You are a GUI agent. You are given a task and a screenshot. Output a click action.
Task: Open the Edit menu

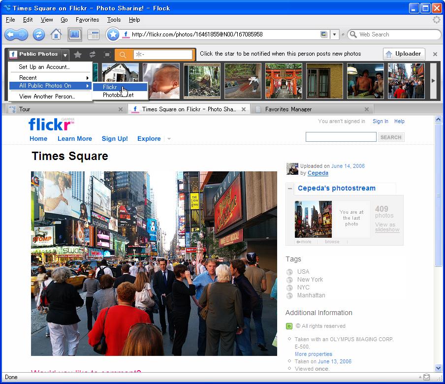28,20
